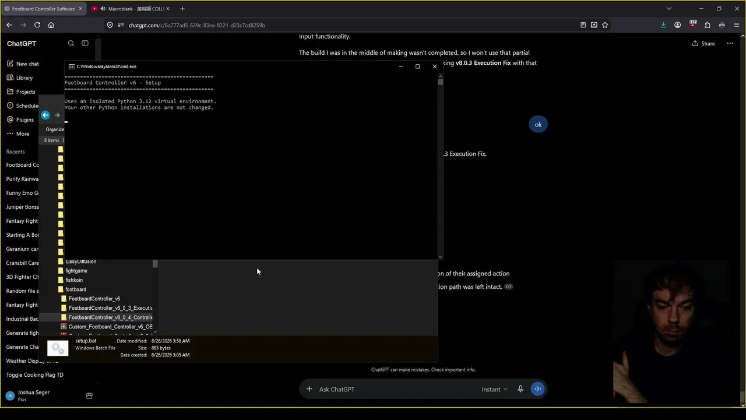Screen dimensions: 746x420
Task: Click the down arrow of folder tree scrollbar
Action: pos(155,332)
